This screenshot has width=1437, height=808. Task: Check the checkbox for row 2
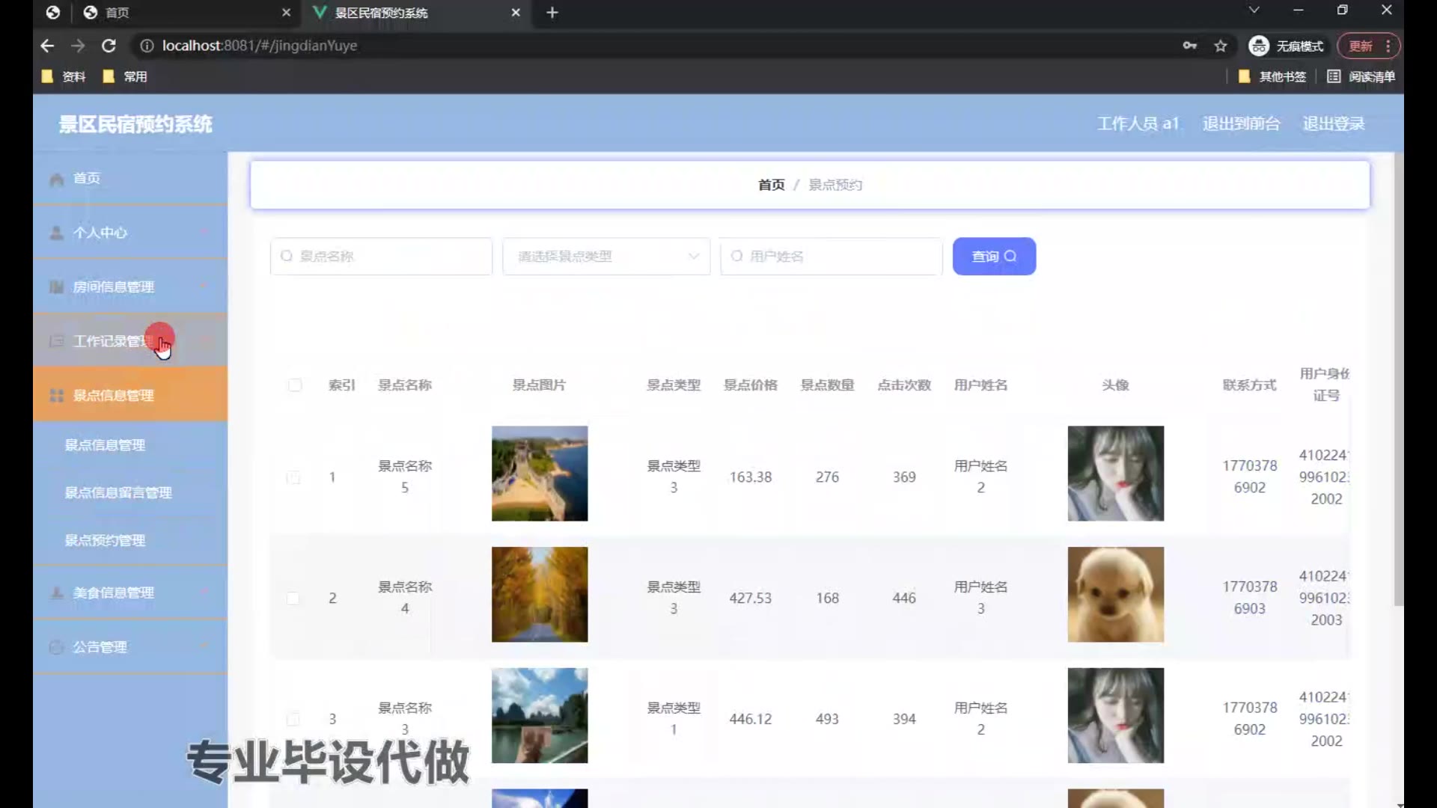293,599
